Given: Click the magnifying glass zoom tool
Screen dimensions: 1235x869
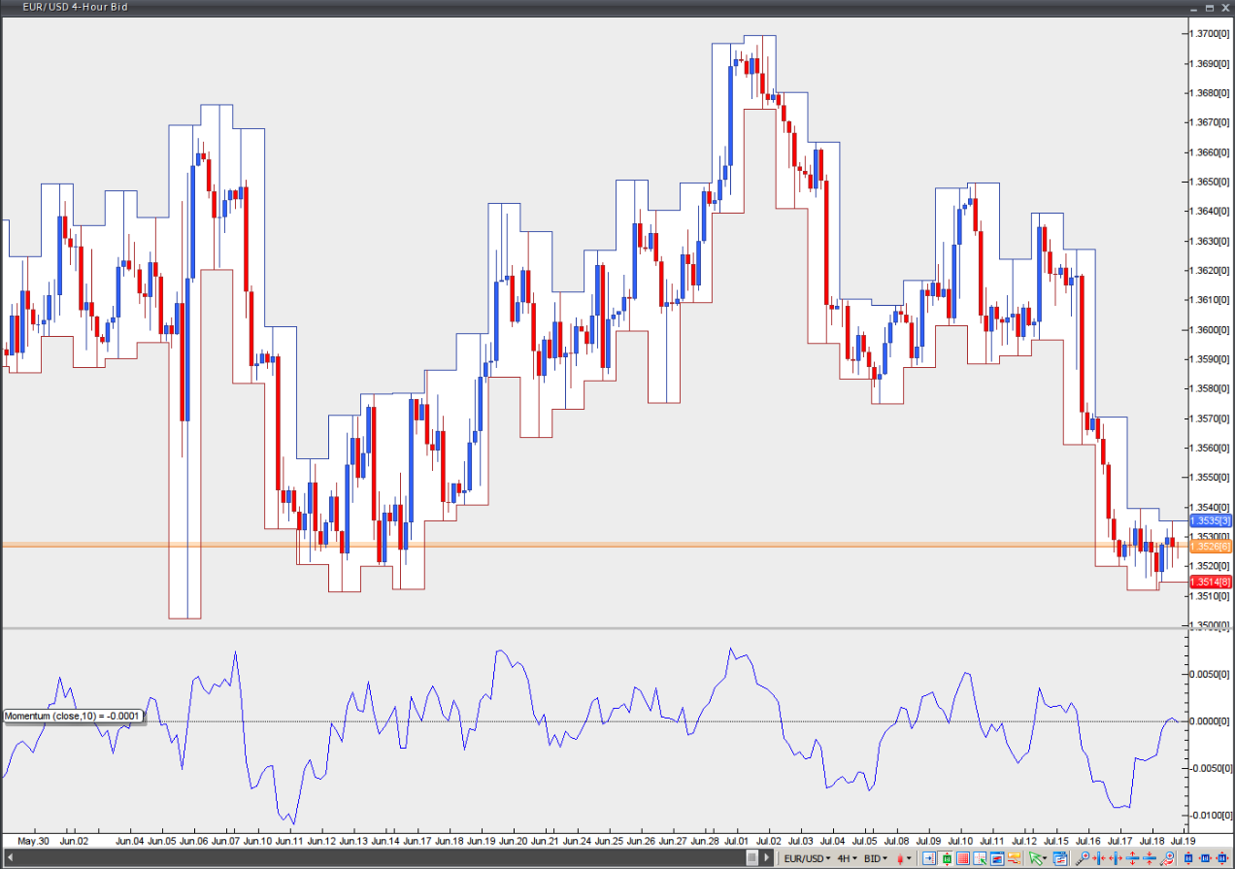Looking at the screenshot, I should (x=1083, y=858).
